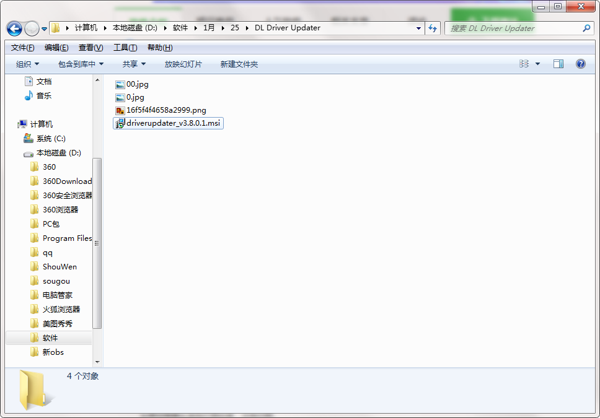The width and height of the screenshot is (600, 418).
Task: Expand arrow after 软件 in address path
Action: [195, 28]
